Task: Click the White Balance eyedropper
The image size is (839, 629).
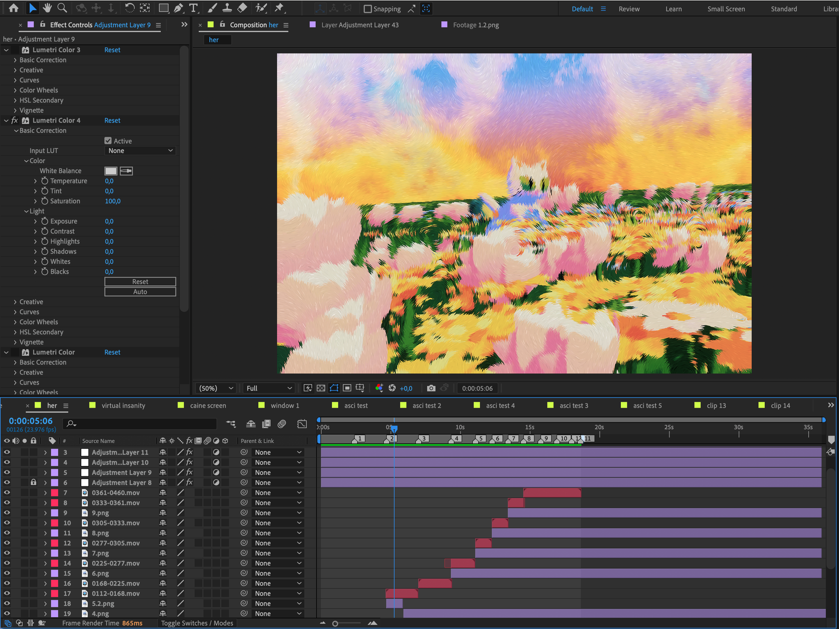Action: click(126, 171)
